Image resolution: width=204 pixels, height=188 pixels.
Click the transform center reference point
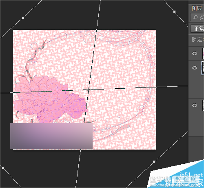pyautogui.click(x=89, y=90)
